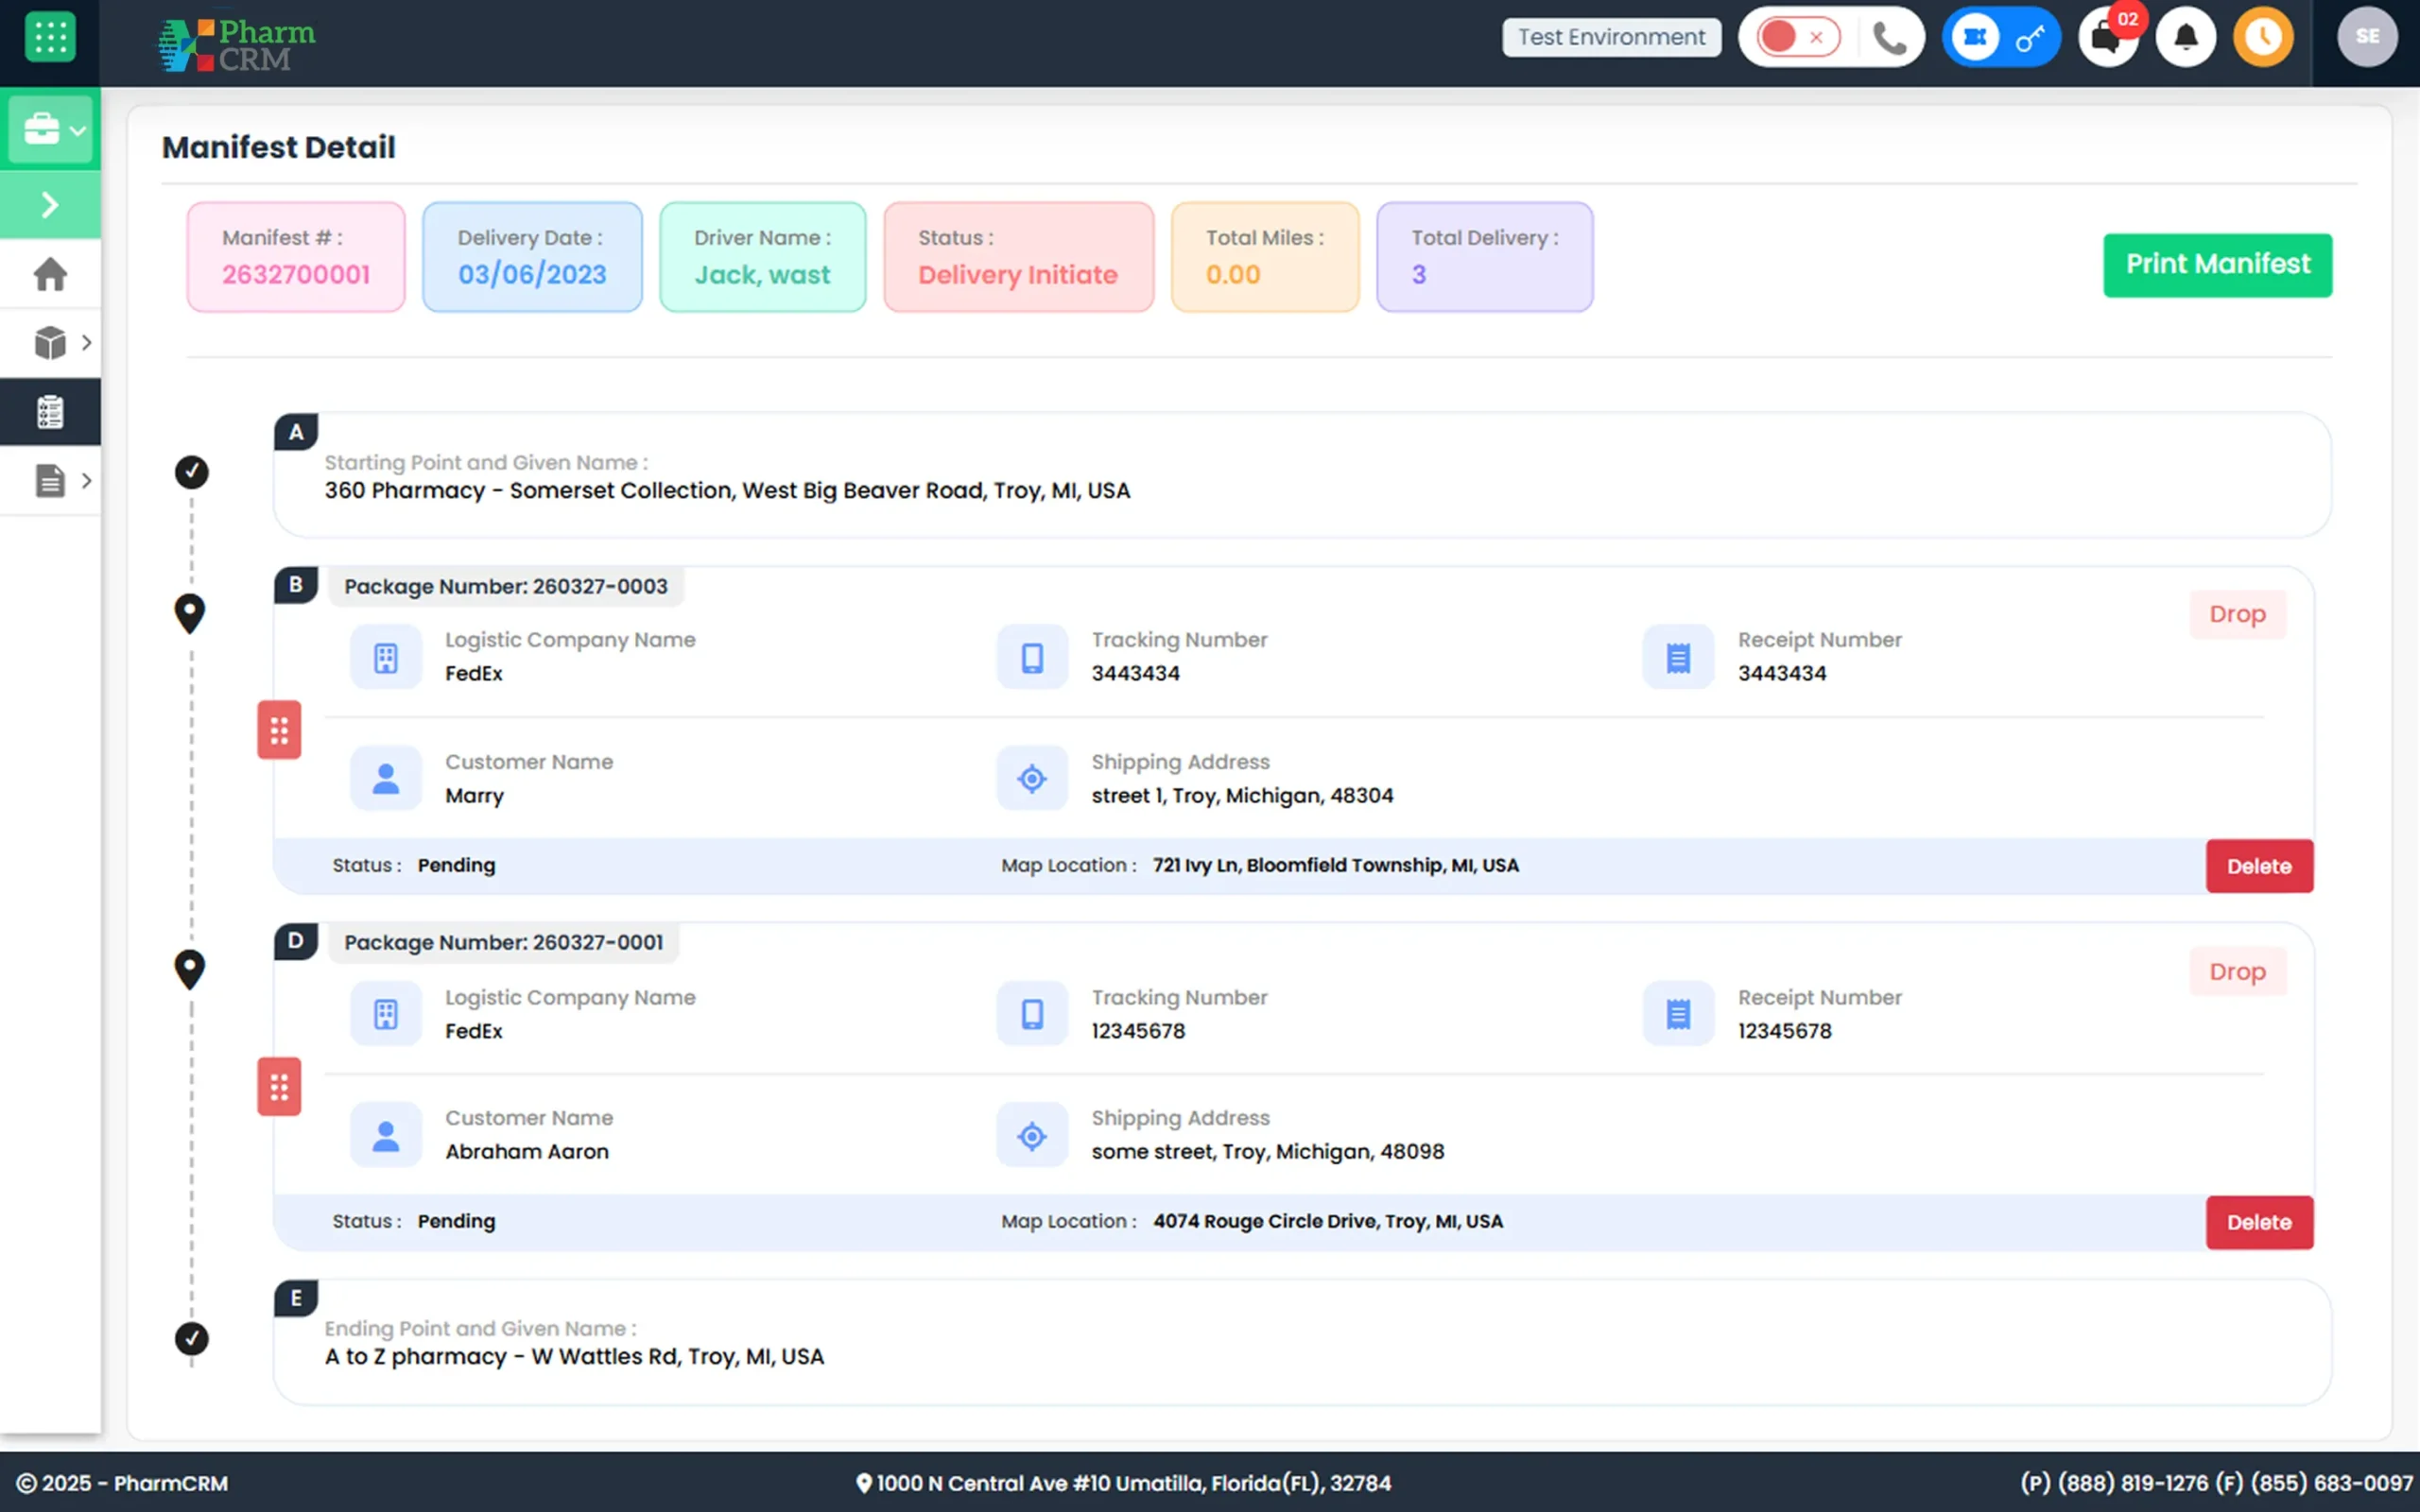Click the PharmCRM logo
Image resolution: width=2420 pixels, height=1512 pixels.
pyautogui.click(x=237, y=45)
